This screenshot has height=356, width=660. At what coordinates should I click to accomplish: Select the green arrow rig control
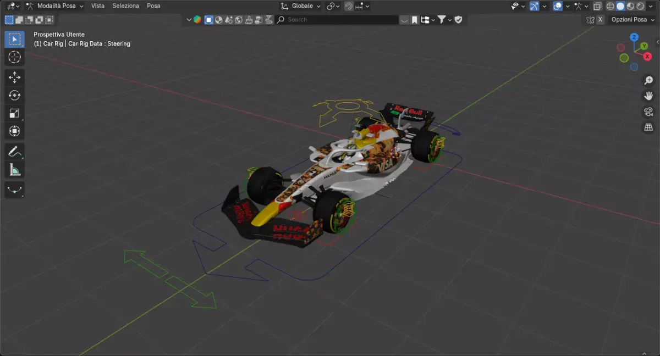click(169, 279)
